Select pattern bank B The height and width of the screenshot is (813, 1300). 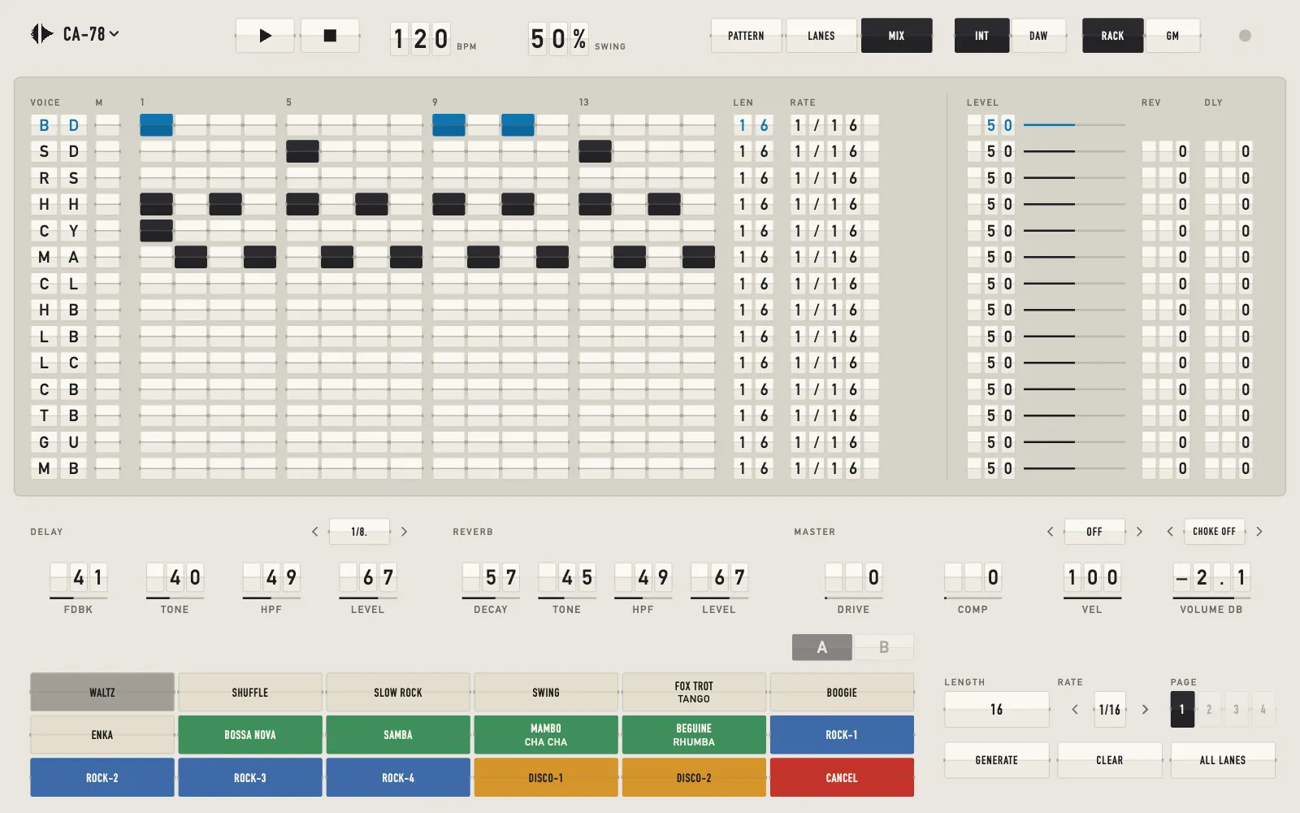[x=884, y=647]
